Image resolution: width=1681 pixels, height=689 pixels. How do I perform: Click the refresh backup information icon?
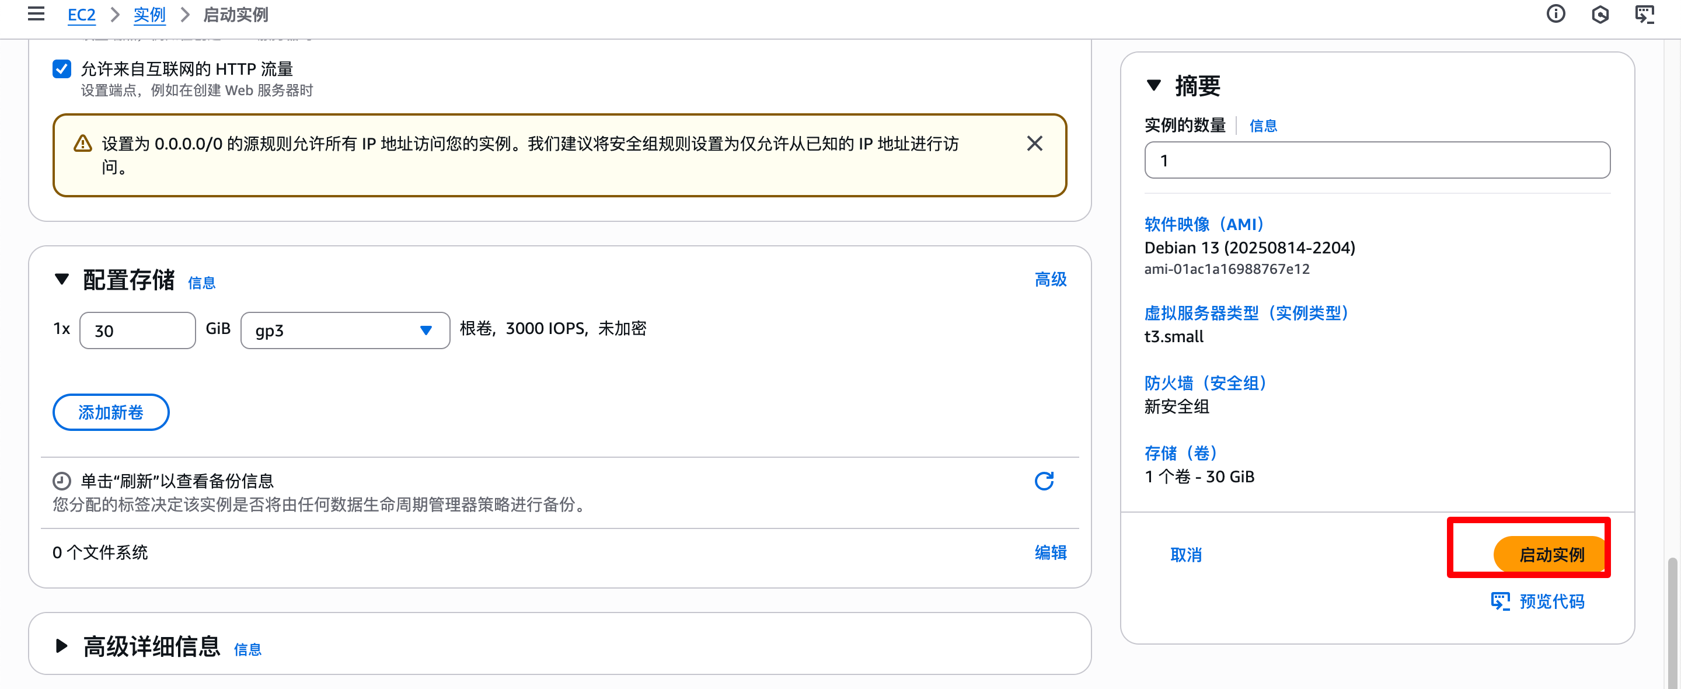(1044, 481)
